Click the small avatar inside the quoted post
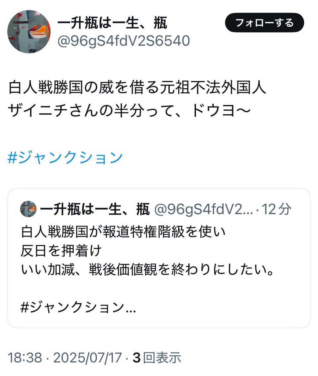Viewport: 318px width, 376px height. [x=28, y=209]
